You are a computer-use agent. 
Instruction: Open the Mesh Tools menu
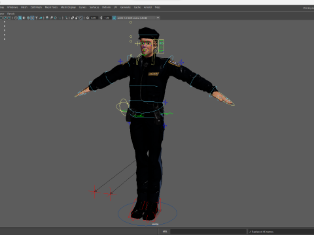51,7
